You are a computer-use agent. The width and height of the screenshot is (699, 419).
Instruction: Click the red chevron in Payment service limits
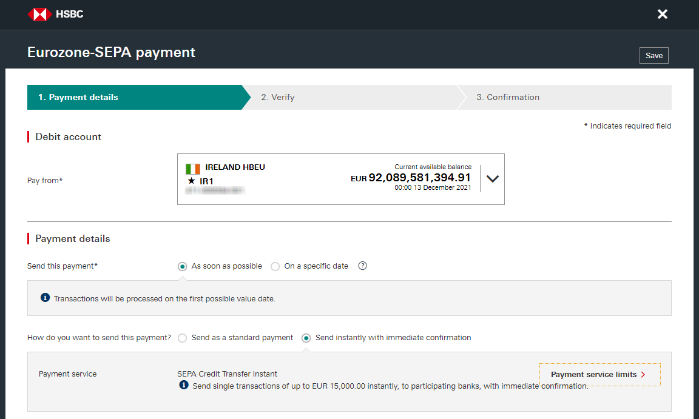(x=643, y=375)
